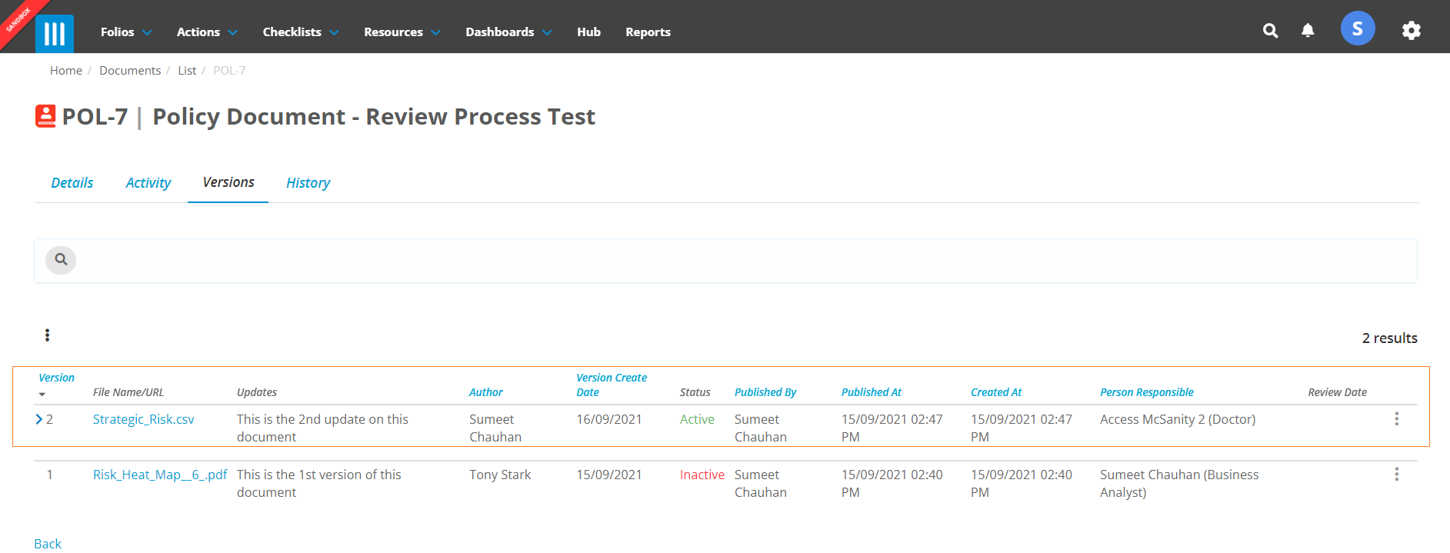The image size is (1450, 553).
Task: Open the search magnifier in top bar
Action: [1270, 31]
